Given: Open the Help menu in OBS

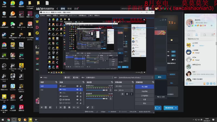Looking at the screenshot, I should (97, 15).
